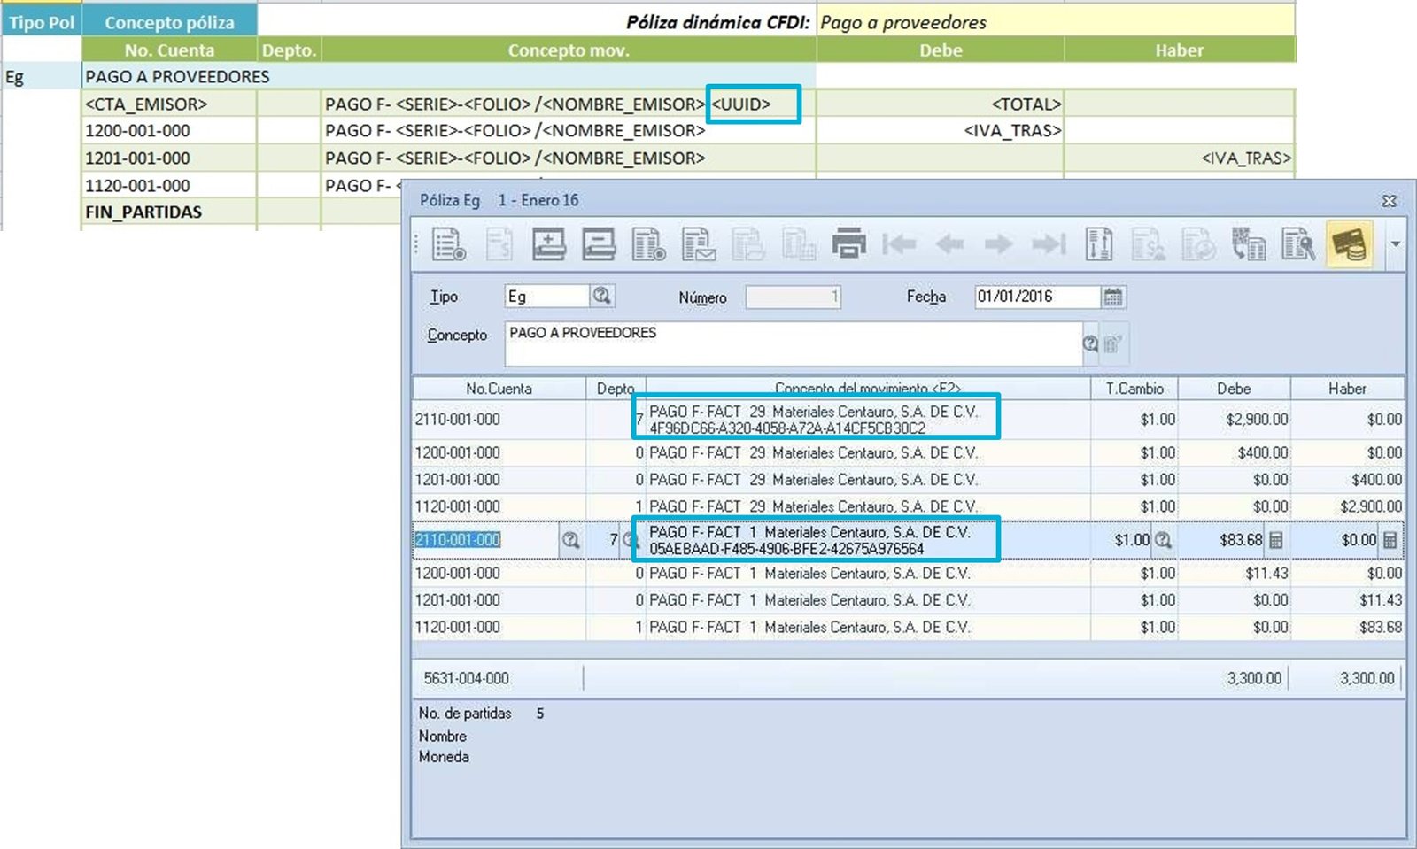The image size is (1417, 849).
Task: Open account lookup in the selected row
Action: pos(571,540)
